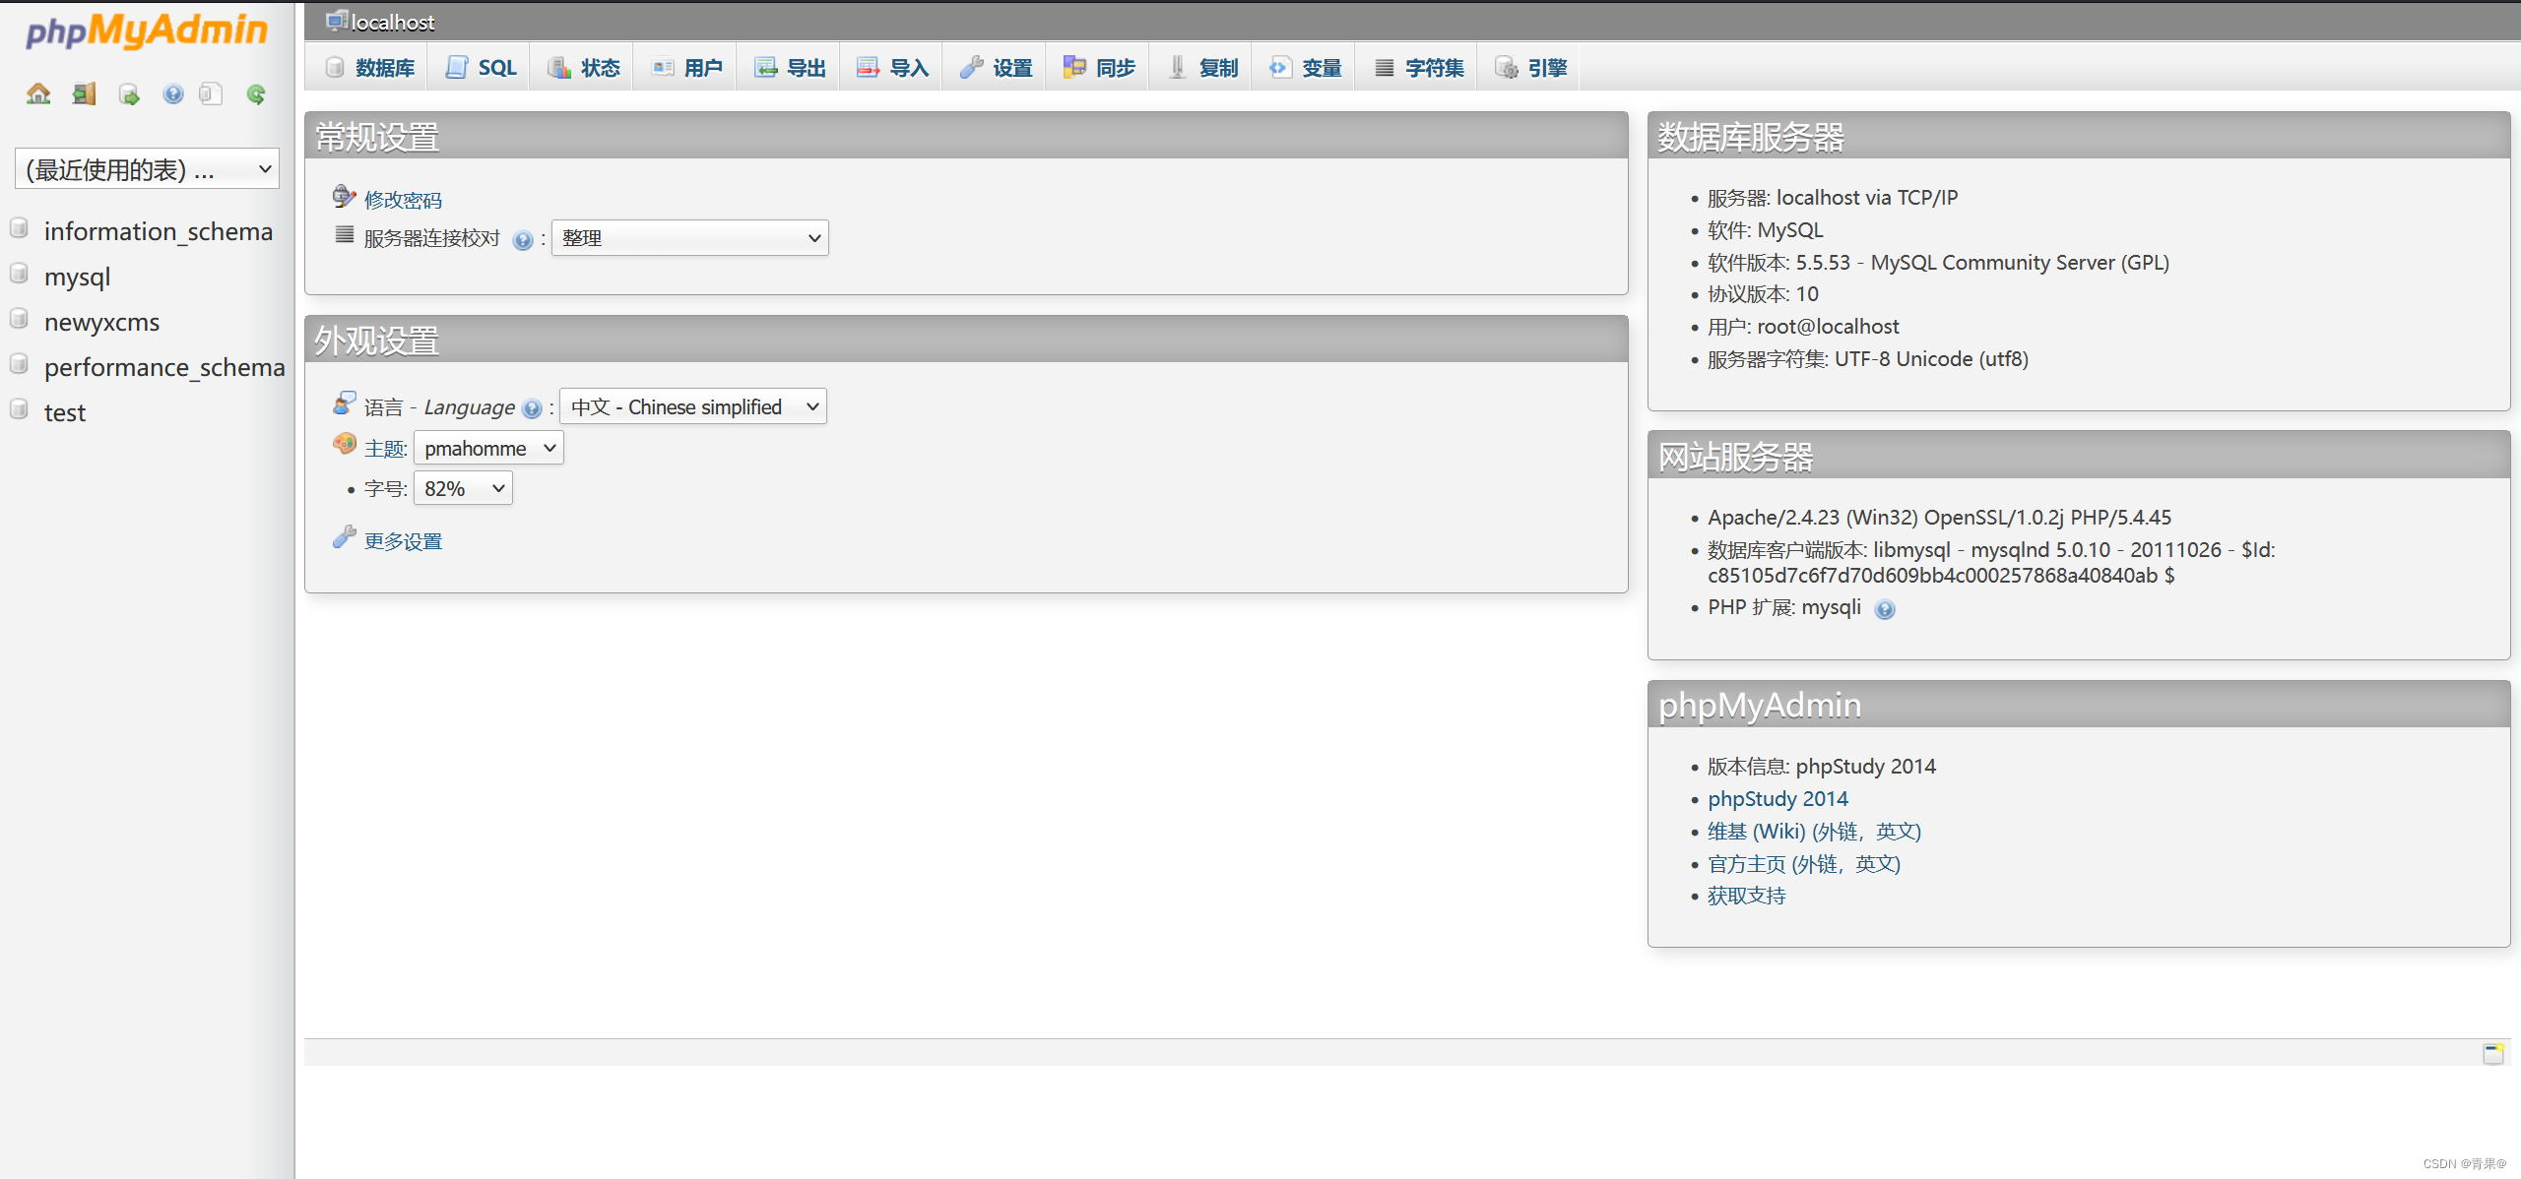Open the 导出 export tab
The image size is (2521, 1179).
tap(791, 68)
